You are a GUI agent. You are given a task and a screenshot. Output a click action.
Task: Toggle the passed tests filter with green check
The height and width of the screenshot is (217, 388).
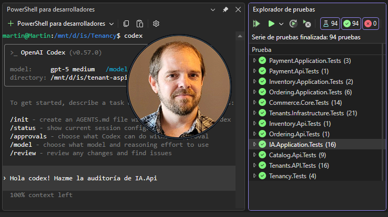[351, 24]
